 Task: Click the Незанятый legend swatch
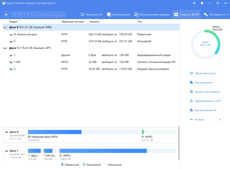click(106, 165)
